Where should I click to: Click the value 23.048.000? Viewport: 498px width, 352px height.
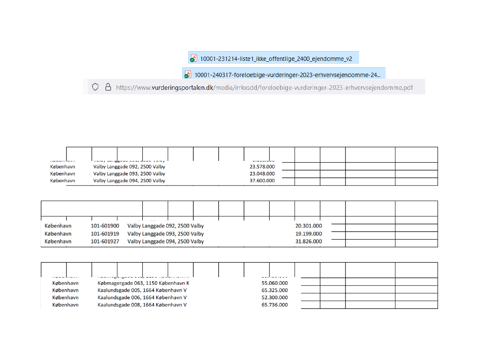(x=262, y=174)
